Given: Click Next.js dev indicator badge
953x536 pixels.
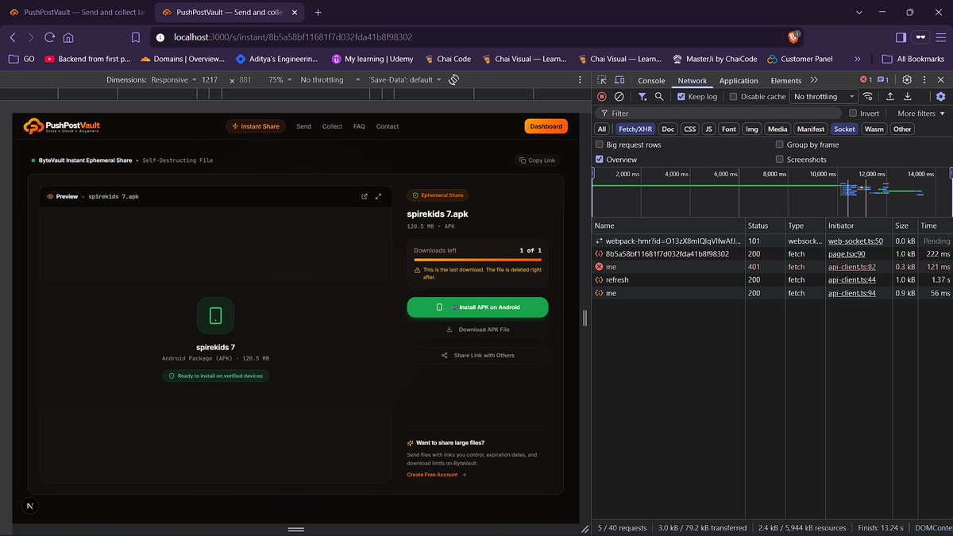Looking at the screenshot, I should point(30,506).
